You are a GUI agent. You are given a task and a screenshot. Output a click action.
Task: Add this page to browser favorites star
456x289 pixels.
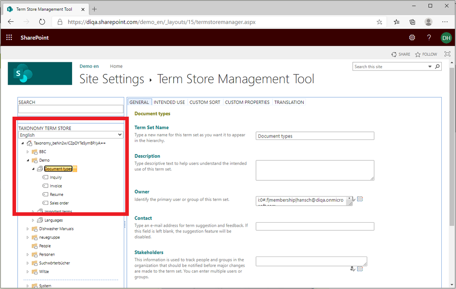(x=379, y=22)
